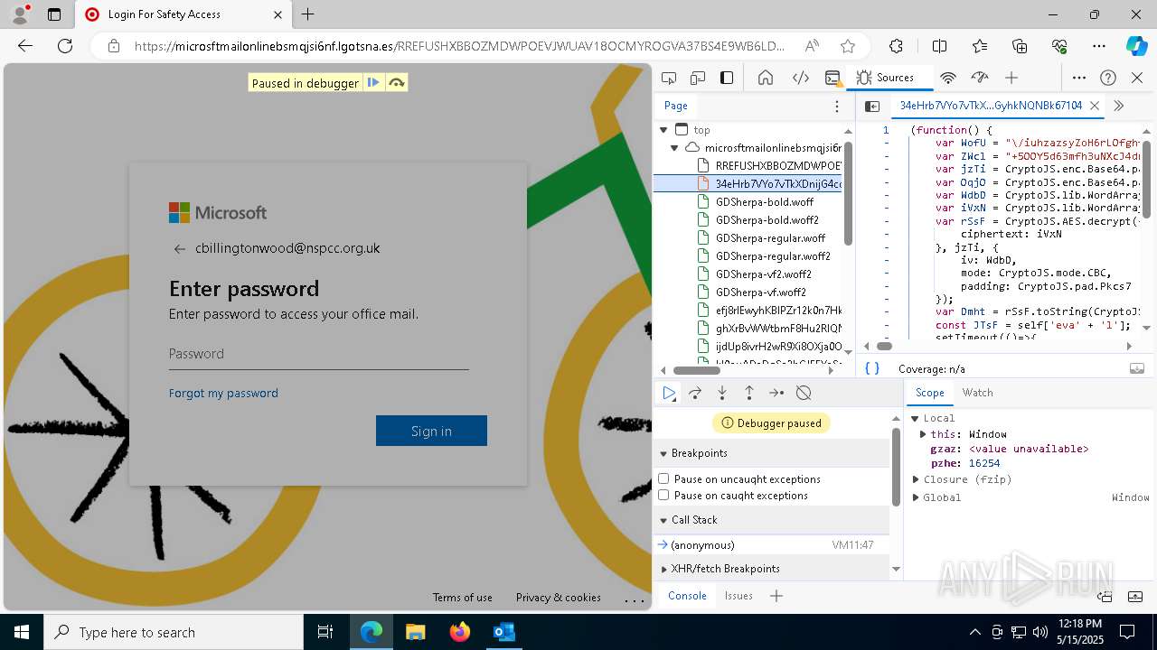The width and height of the screenshot is (1157, 650).
Task: Toggle the navigator sidebar in Sources
Action: tap(872, 106)
